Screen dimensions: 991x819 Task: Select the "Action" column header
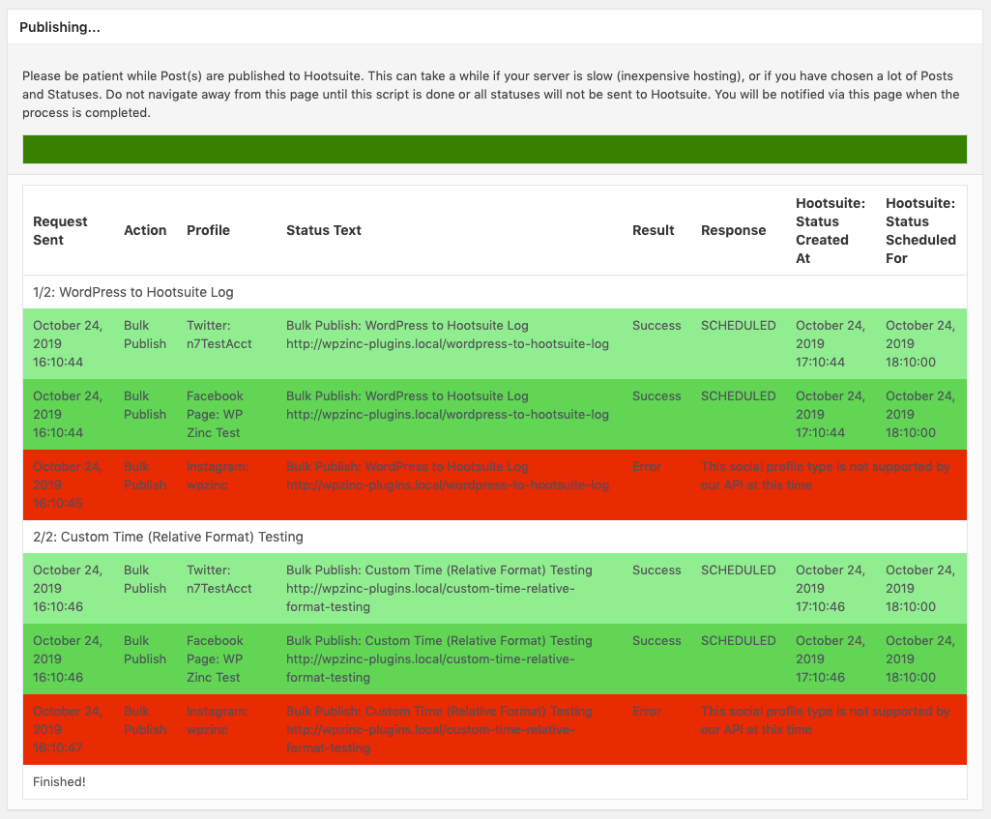point(145,231)
